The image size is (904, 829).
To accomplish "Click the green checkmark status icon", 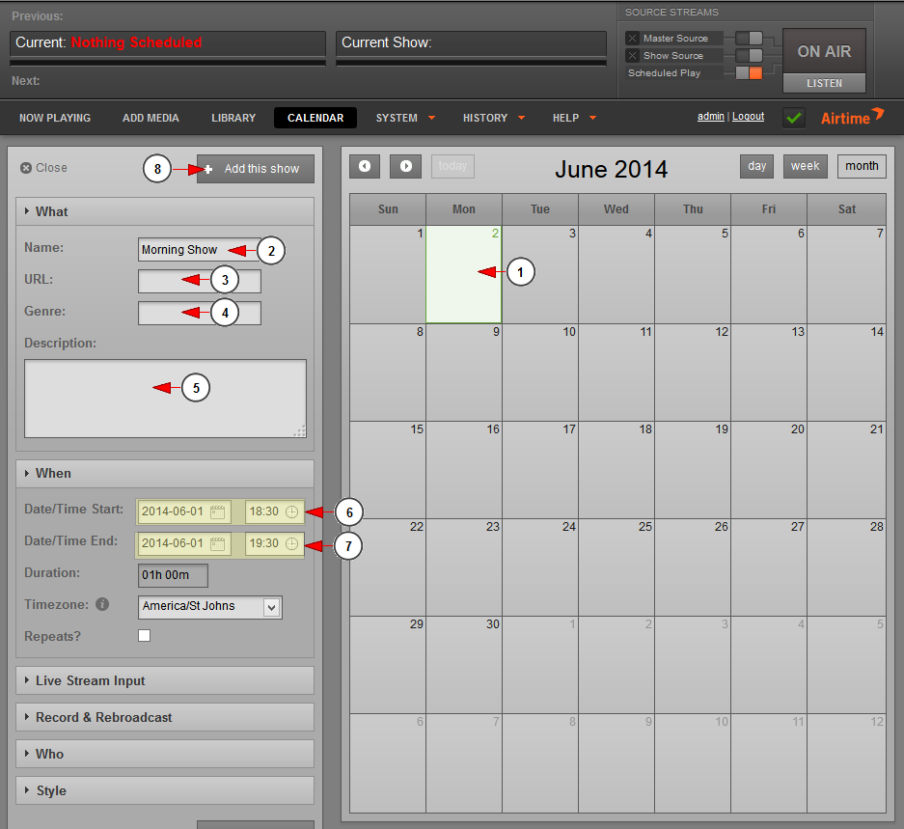I will click(794, 118).
